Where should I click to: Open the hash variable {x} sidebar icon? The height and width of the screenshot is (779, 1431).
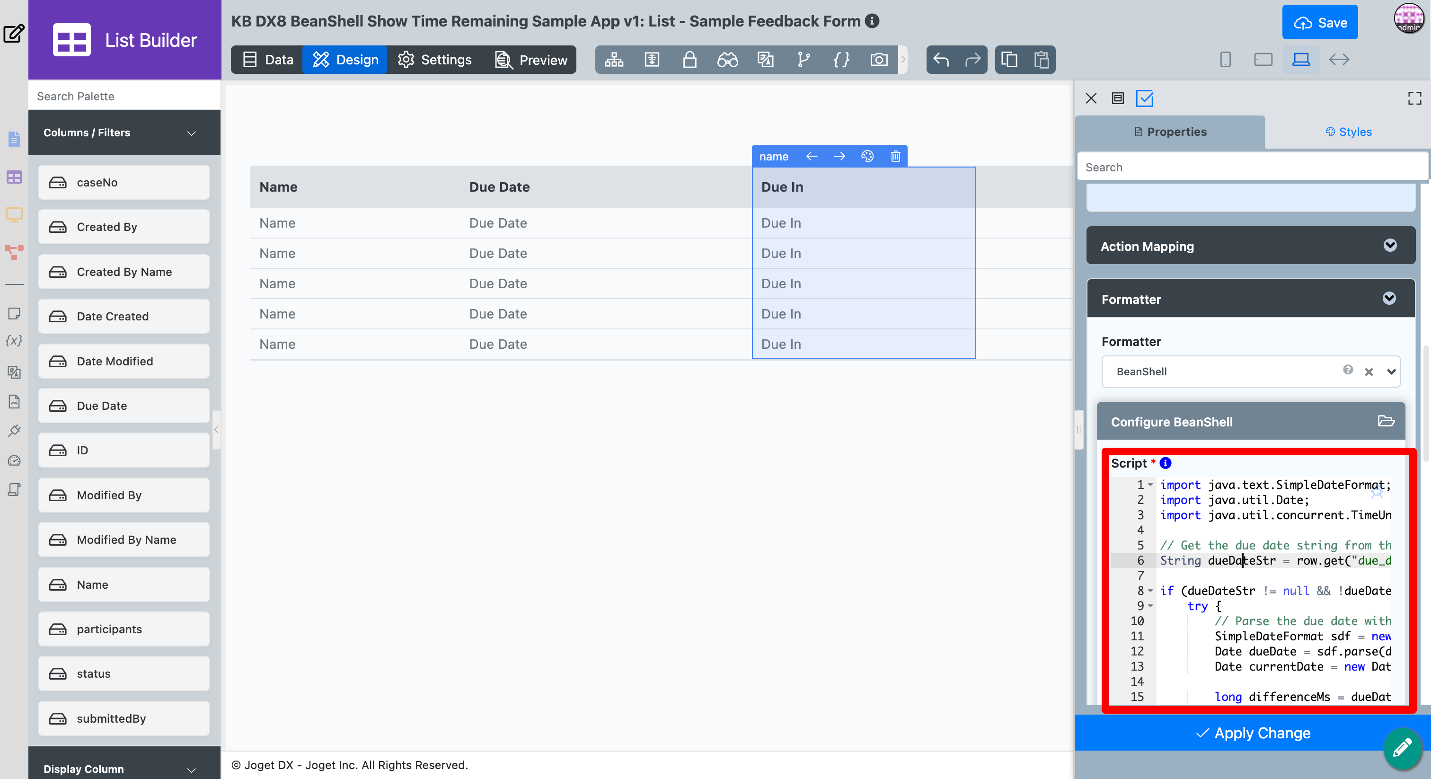[x=14, y=340]
